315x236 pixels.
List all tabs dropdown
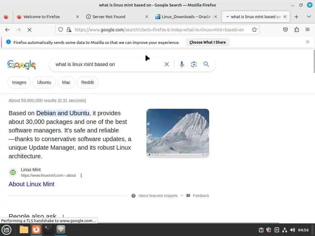(x=309, y=17)
